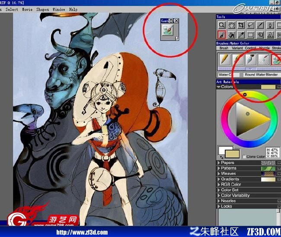
Task: Click the swap colors icon below swatches
Action: pyautogui.click(x=222, y=157)
